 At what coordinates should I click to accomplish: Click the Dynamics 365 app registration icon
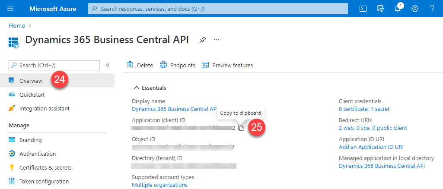(14, 43)
